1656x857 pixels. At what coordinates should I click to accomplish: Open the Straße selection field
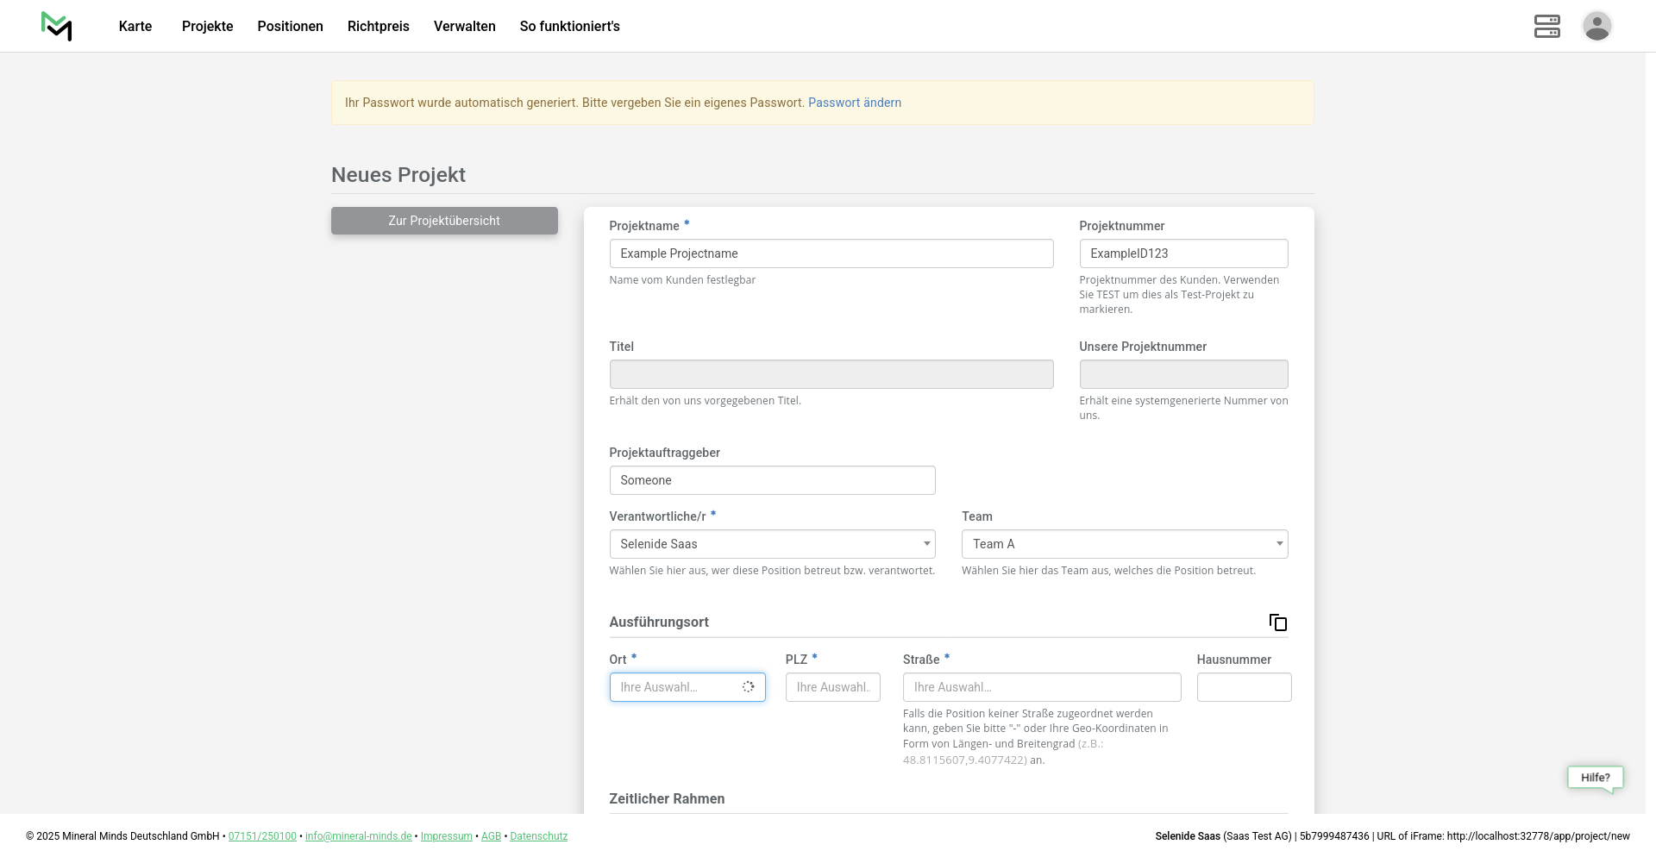(x=1041, y=687)
